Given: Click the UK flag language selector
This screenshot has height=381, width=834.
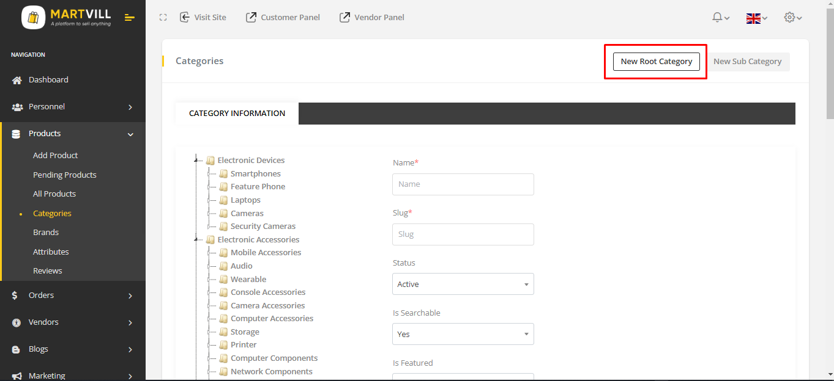Looking at the screenshot, I should pyautogui.click(x=753, y=18).
